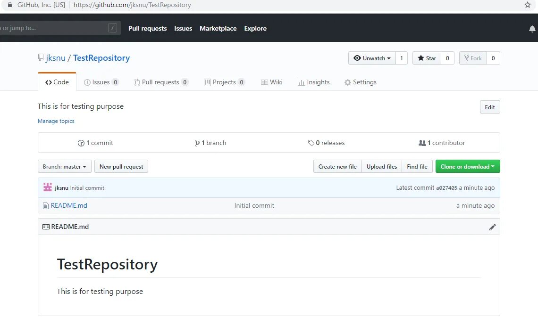Click the bookmark star icon in address bar

click(527, 5)
